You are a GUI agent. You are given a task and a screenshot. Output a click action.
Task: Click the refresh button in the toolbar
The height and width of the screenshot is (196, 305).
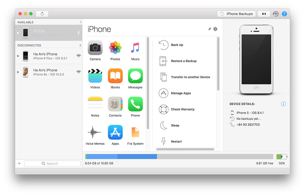42,14
